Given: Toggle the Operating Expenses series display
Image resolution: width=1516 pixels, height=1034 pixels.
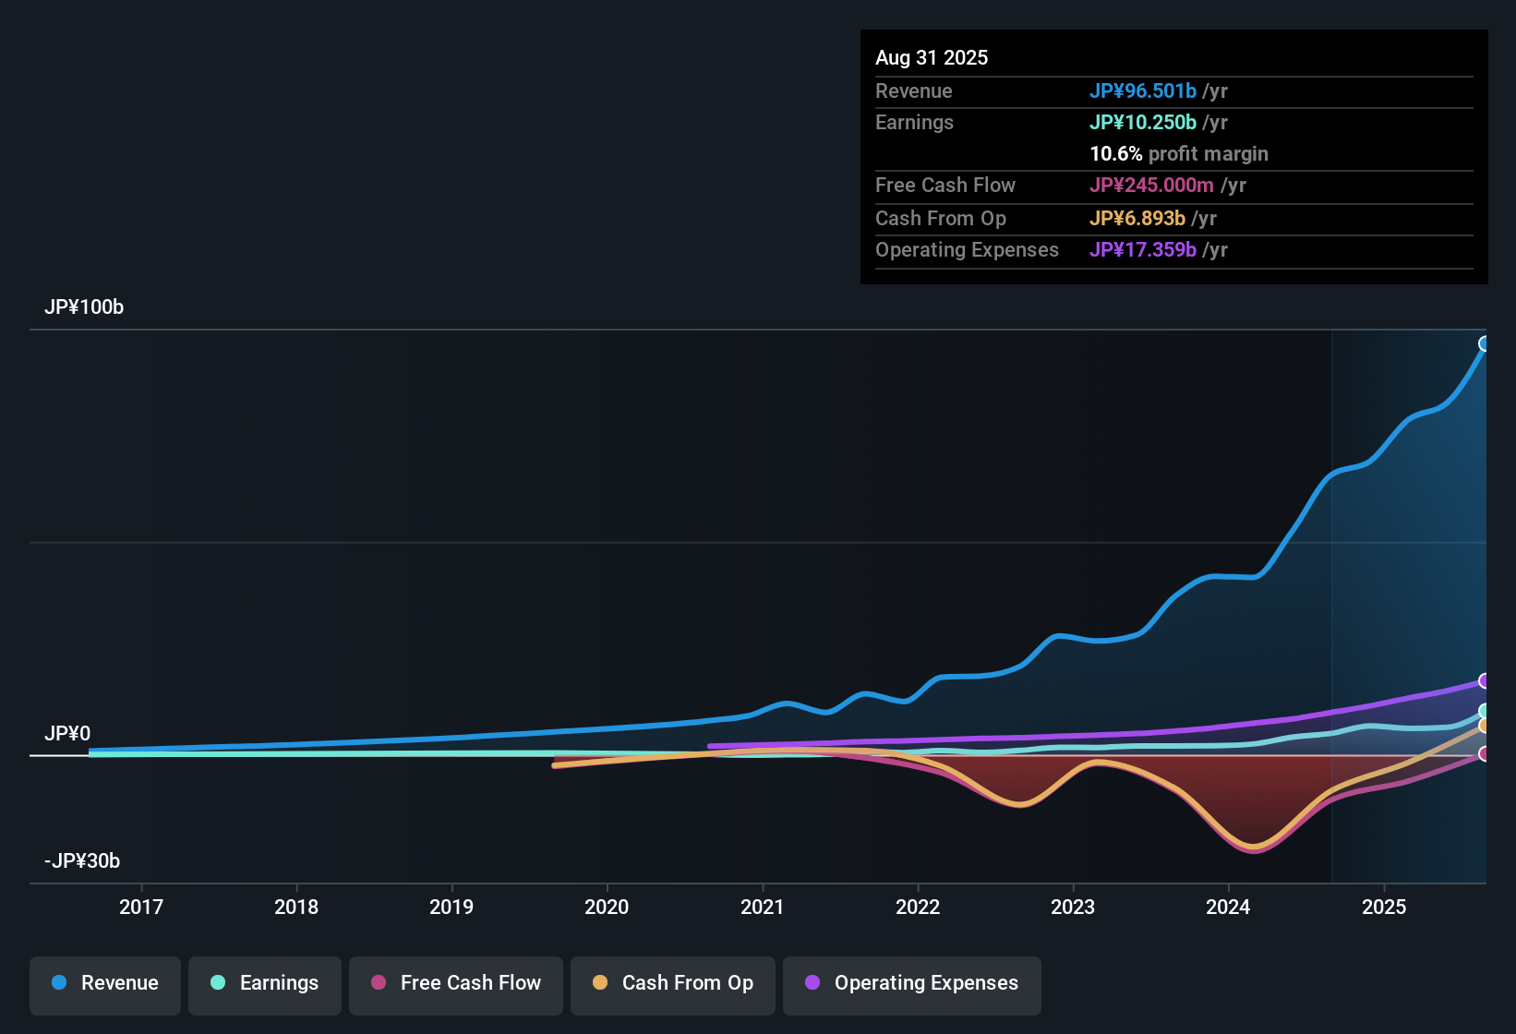Looking at the screenshot, I should (x=911, y=985).
